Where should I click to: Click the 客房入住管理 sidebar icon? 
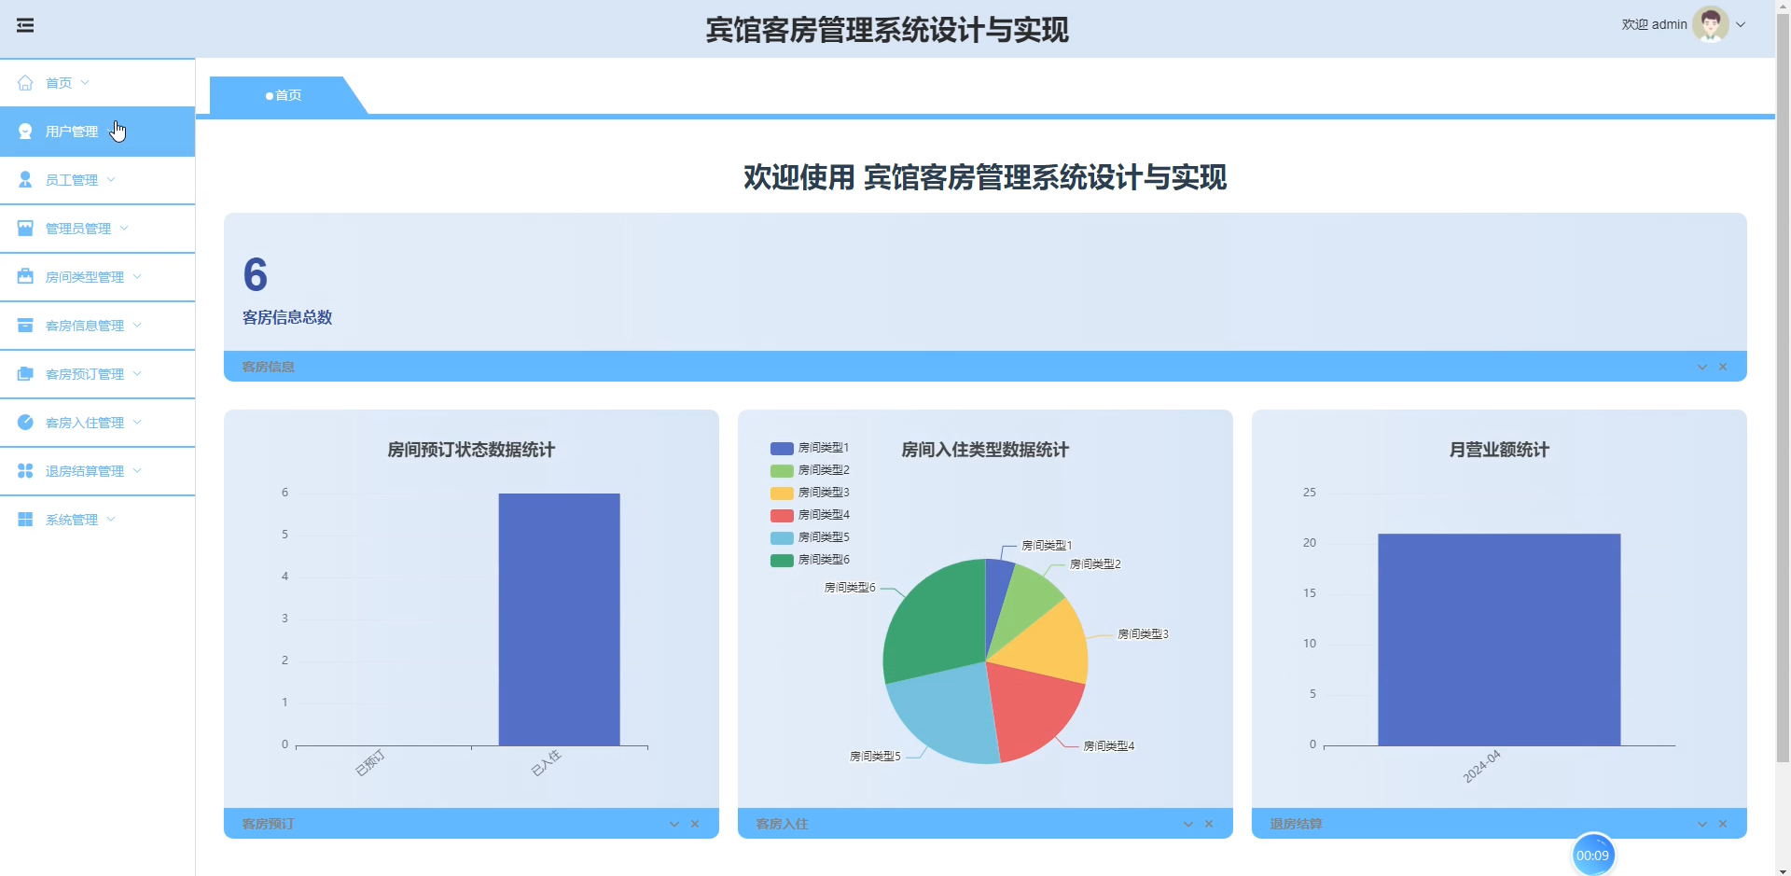click(x=25, y=422)
